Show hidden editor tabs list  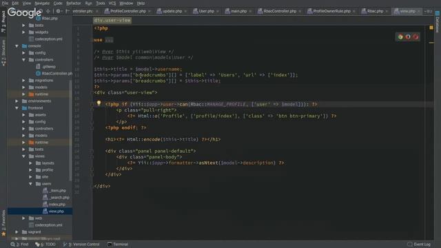(428, 11)
